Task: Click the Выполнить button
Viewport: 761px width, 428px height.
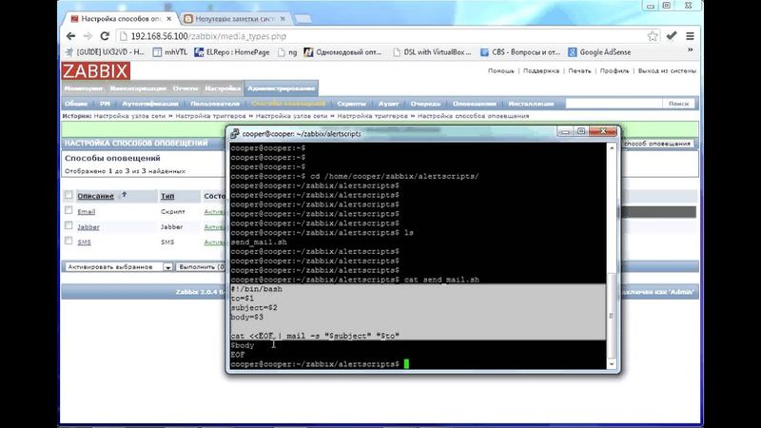Action: point(202,267)
